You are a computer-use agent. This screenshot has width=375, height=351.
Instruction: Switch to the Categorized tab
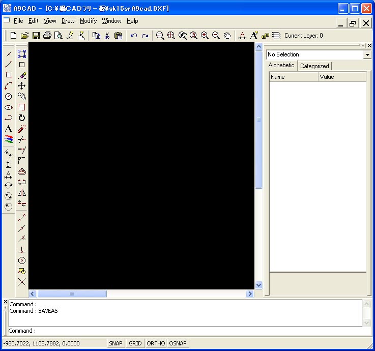tap(314, 66)
